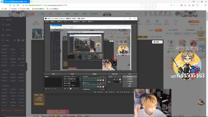
Task: Open OBS 查看(V) menu
Action: coord(60,22)
